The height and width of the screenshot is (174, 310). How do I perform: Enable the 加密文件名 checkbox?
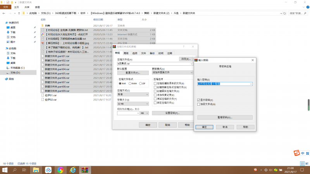(x=199, y=104)
